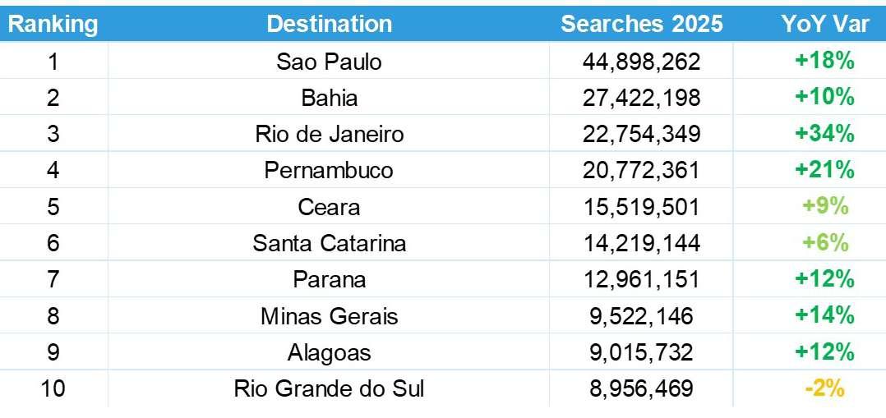This screenshot has width=886, height=418.
Task: Click the 8,956,469 searches value
Action: pos(641,388)
